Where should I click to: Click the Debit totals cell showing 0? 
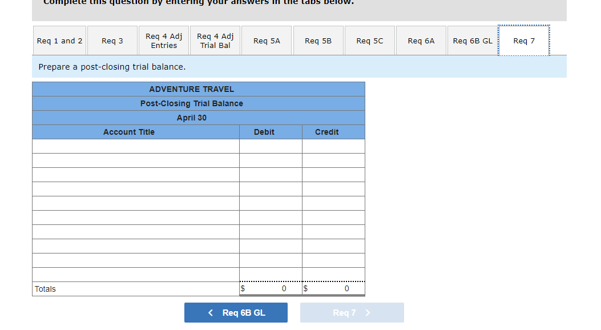(270, 288)
